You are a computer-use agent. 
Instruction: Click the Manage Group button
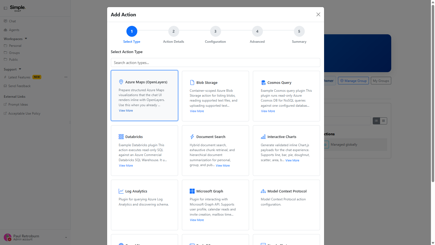click(353, 81)
